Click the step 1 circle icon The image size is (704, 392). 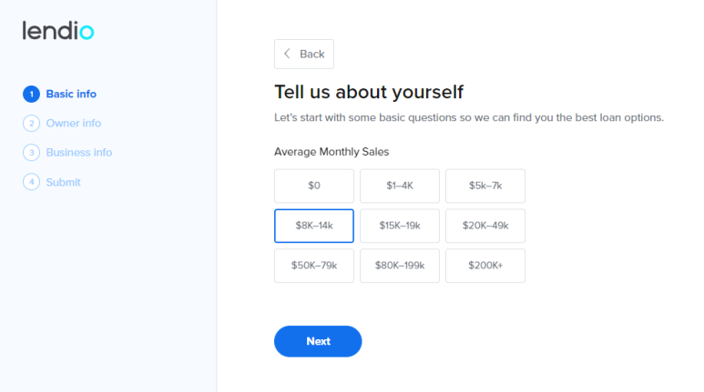(x=32, y=95)
